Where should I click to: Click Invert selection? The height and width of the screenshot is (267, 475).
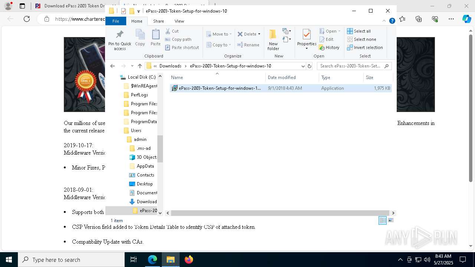(x=365, y=47)
